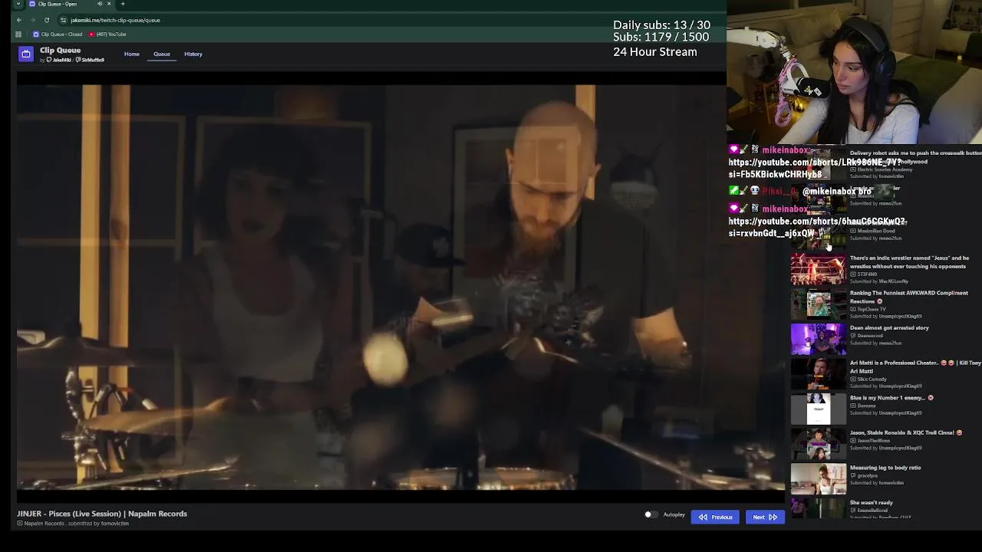The image size is (982, 552).
Task: Select the Queue tab
Action: [x=162, y=54]
